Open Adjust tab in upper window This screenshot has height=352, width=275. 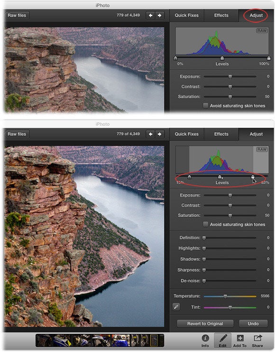tap(256, 15)
